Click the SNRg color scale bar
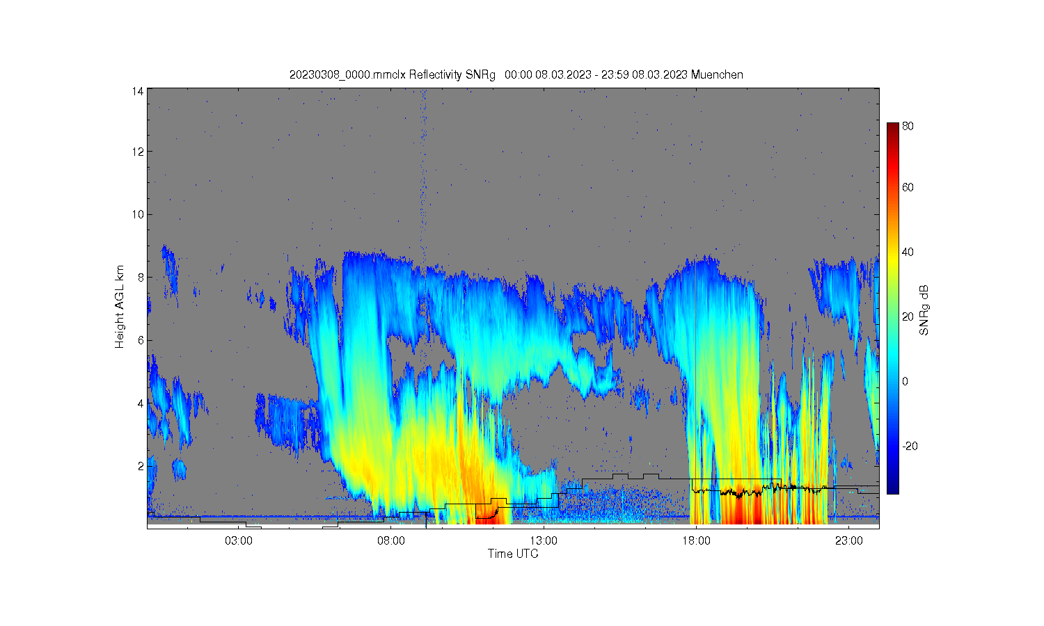 point(892,308)
